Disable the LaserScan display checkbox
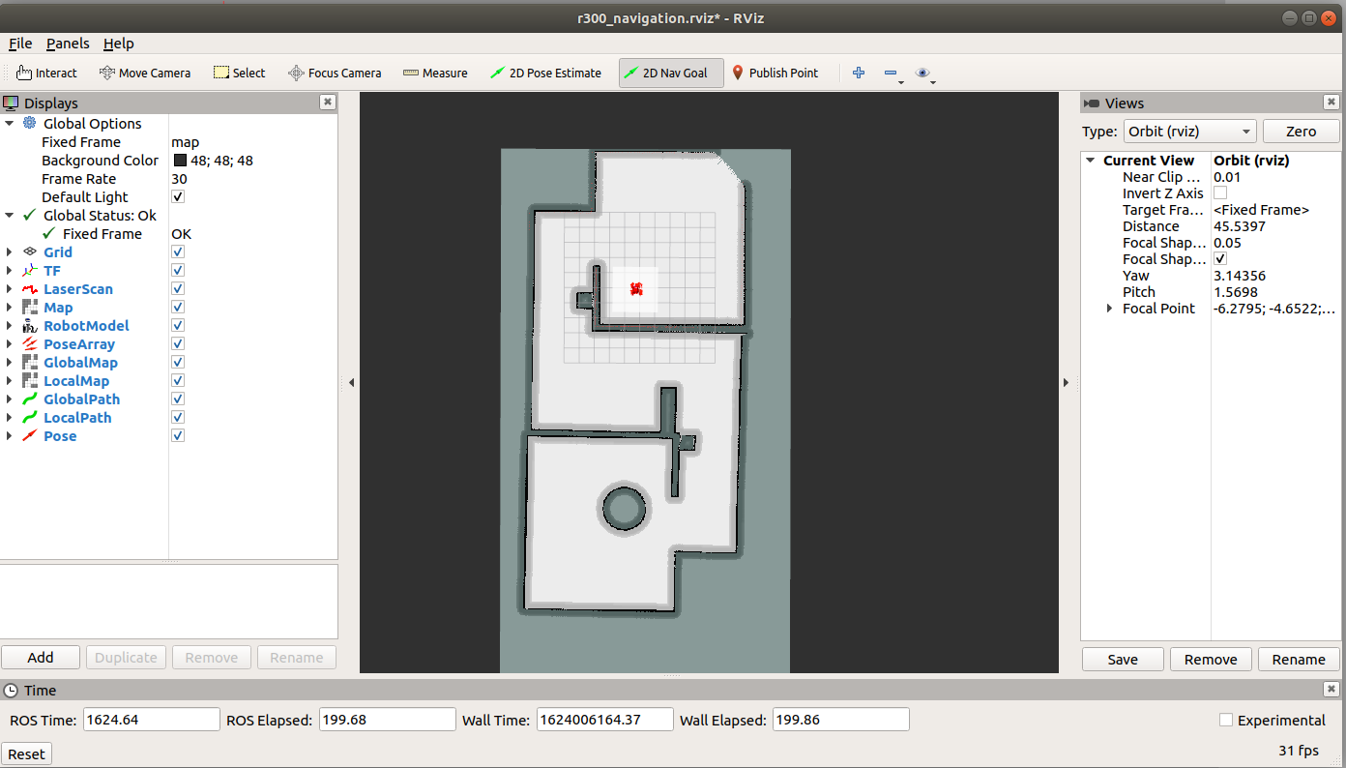Viewport: 1346px width, 768px height. tap(178, 288)
